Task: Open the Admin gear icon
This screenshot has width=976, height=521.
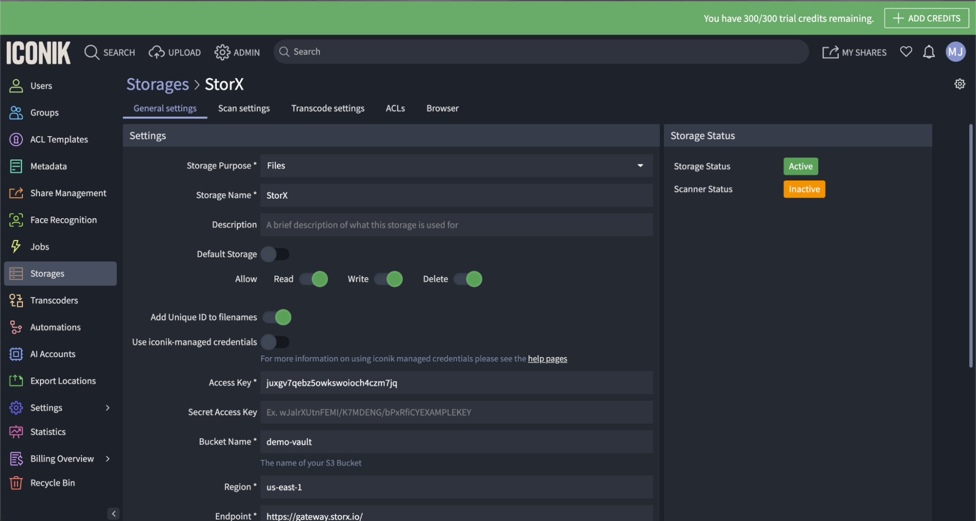Action: tap(222, 52)
